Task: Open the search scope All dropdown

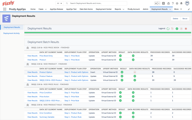Action: click(x=59, y=3)
